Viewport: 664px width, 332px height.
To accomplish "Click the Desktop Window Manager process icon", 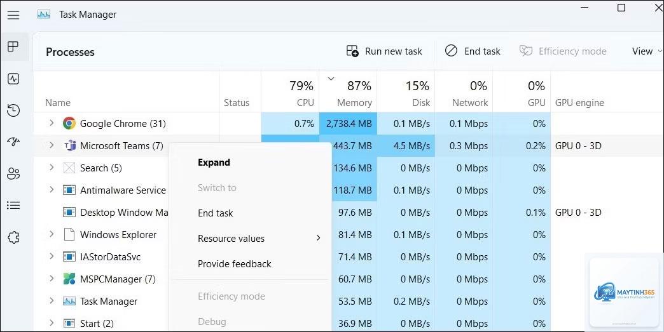I will click(69, 212).
